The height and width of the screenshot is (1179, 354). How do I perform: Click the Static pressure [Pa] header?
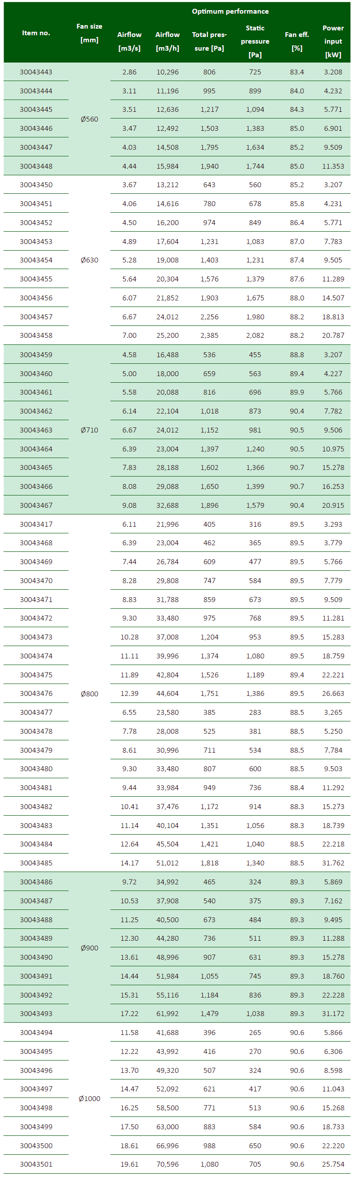[x=255, y=41]
